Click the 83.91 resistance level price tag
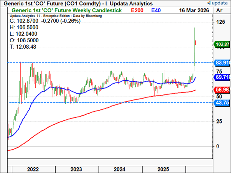231x173 pixels. pyautogui.click(x=223, y=63)
